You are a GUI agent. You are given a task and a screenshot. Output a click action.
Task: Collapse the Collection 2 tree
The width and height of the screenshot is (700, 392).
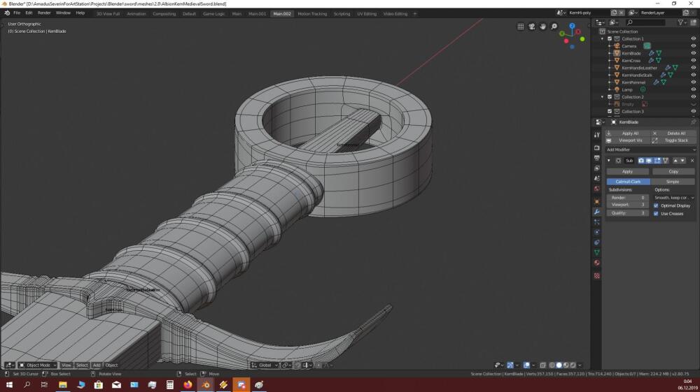coord(602,97)
